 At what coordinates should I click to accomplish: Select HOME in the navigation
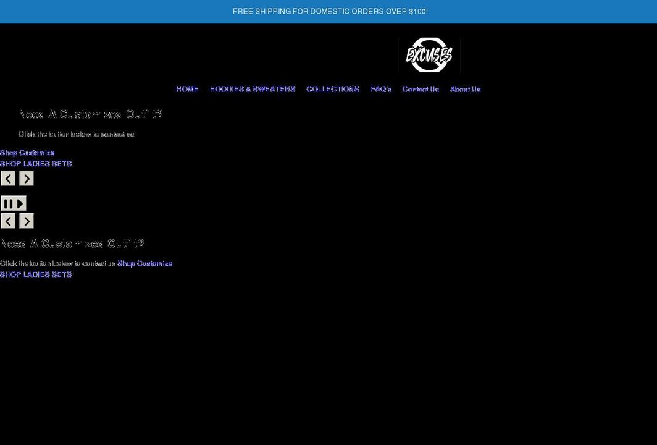point(187,89)
